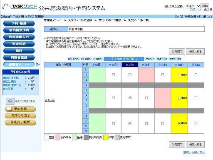Image resolution: width=213 pixels, height=160 pixels.
Task: Click the 大ホール location link
Action: click(50, 100)
